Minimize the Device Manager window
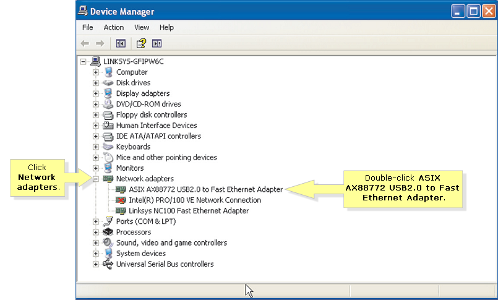Screen dimensions: 498x300 click(x=458, y=11)
